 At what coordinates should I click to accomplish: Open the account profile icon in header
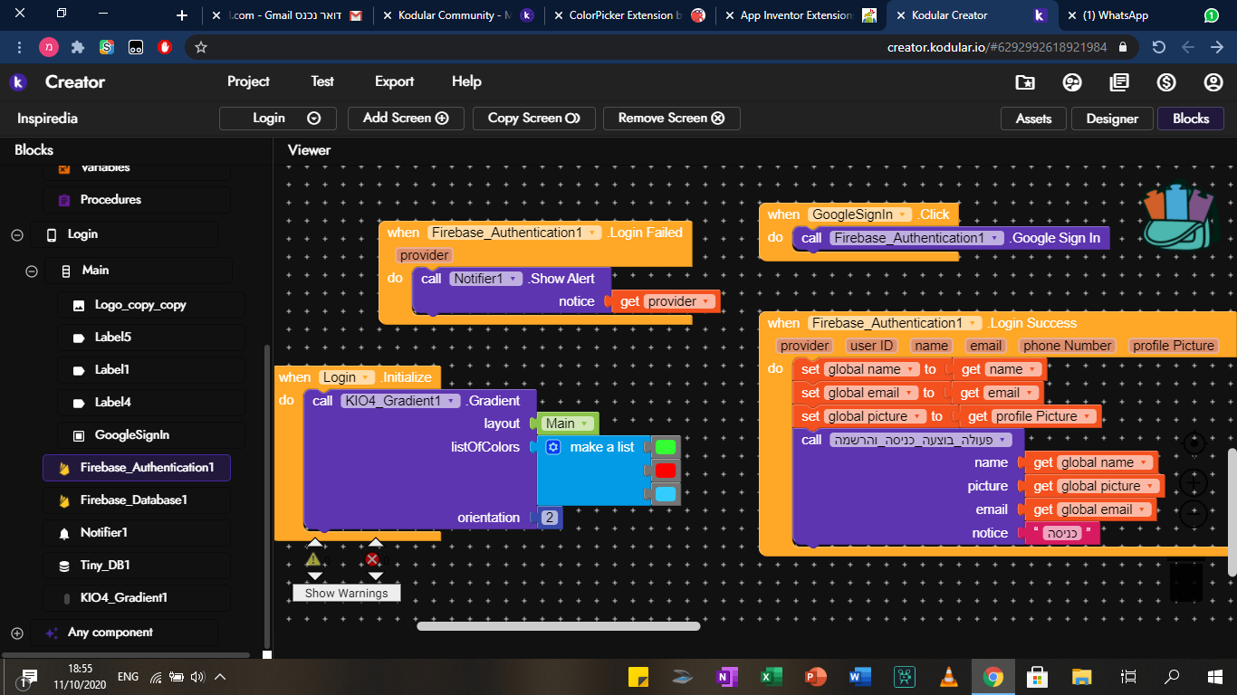[x=1213, y=82]
